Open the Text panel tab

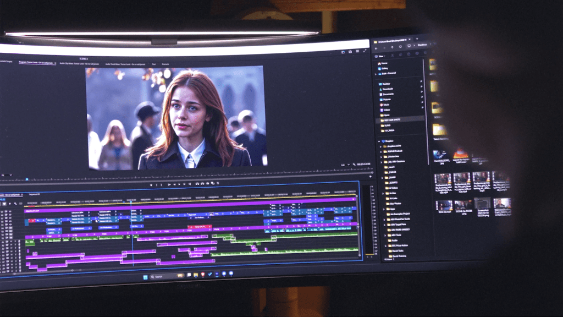point(153,63)
